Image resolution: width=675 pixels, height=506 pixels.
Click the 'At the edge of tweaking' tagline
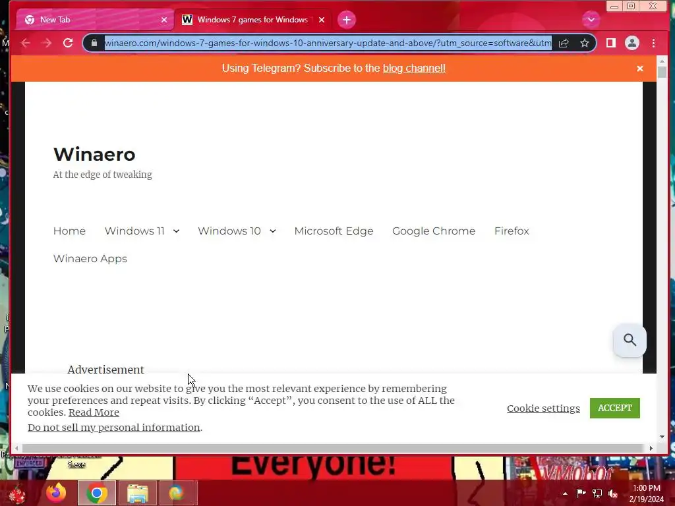102,175
